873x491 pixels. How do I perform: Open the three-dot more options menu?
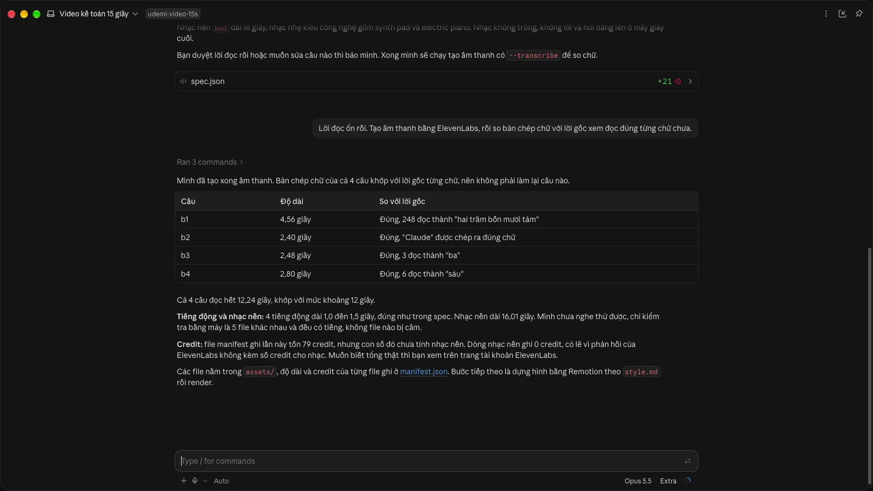(x=826, y=14)
